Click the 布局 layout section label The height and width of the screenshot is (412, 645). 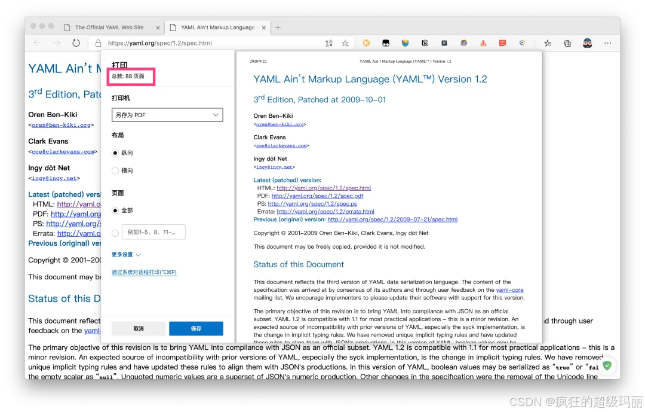point(118,135)
